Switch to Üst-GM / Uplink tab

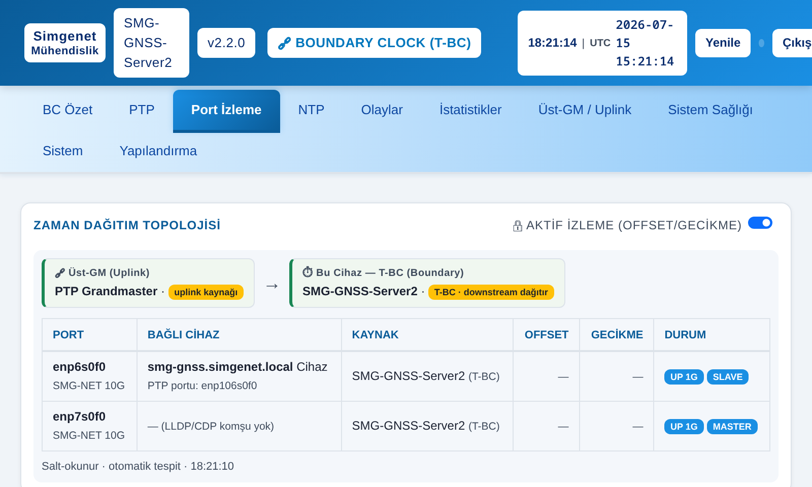(x=585, y=110)
